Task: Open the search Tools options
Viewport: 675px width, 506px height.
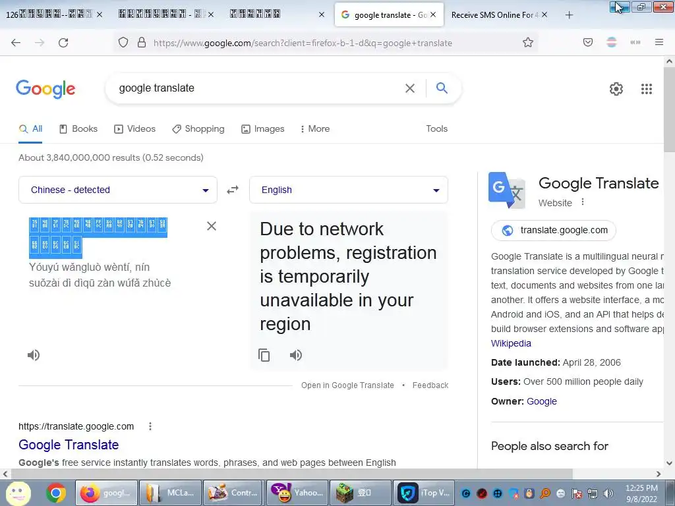Action: [436, 128]
